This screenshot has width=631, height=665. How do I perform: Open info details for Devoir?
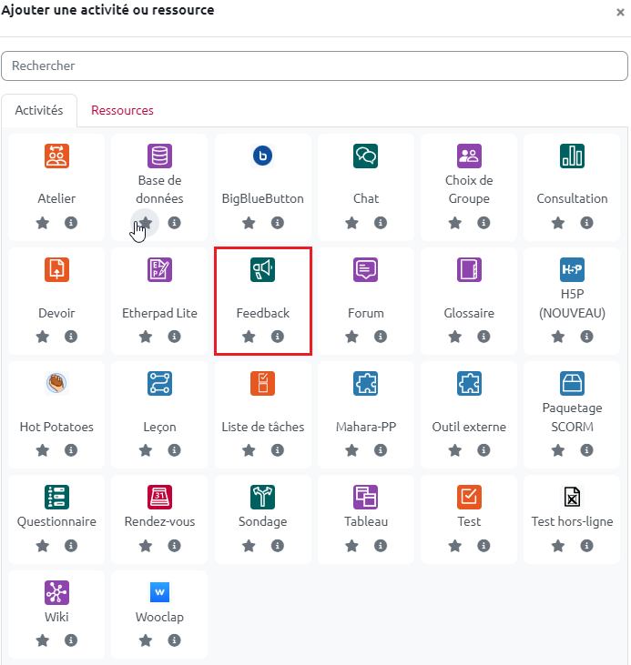click(x=71, y=337)
